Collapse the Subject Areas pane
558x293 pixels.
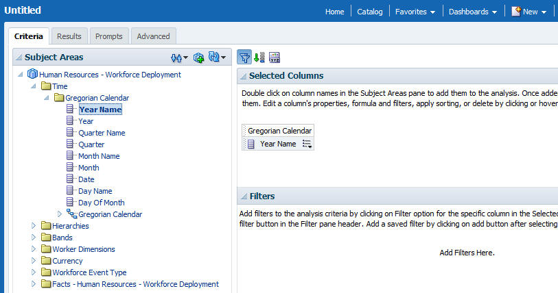[19, 58]
